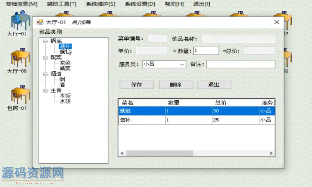Image resolution: width=312 pixels, height=187 pixels.
Task: Click the table's scroll right arrow
Action: 271,153
